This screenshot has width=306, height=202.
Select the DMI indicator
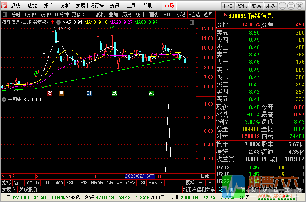(46, 183)
